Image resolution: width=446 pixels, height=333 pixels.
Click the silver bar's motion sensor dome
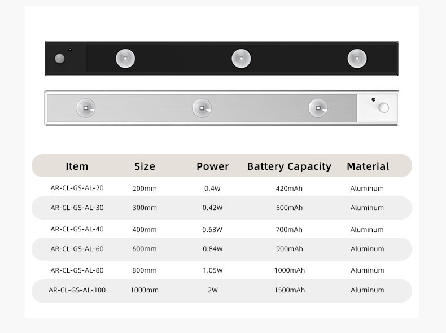[x=383, y=108]
